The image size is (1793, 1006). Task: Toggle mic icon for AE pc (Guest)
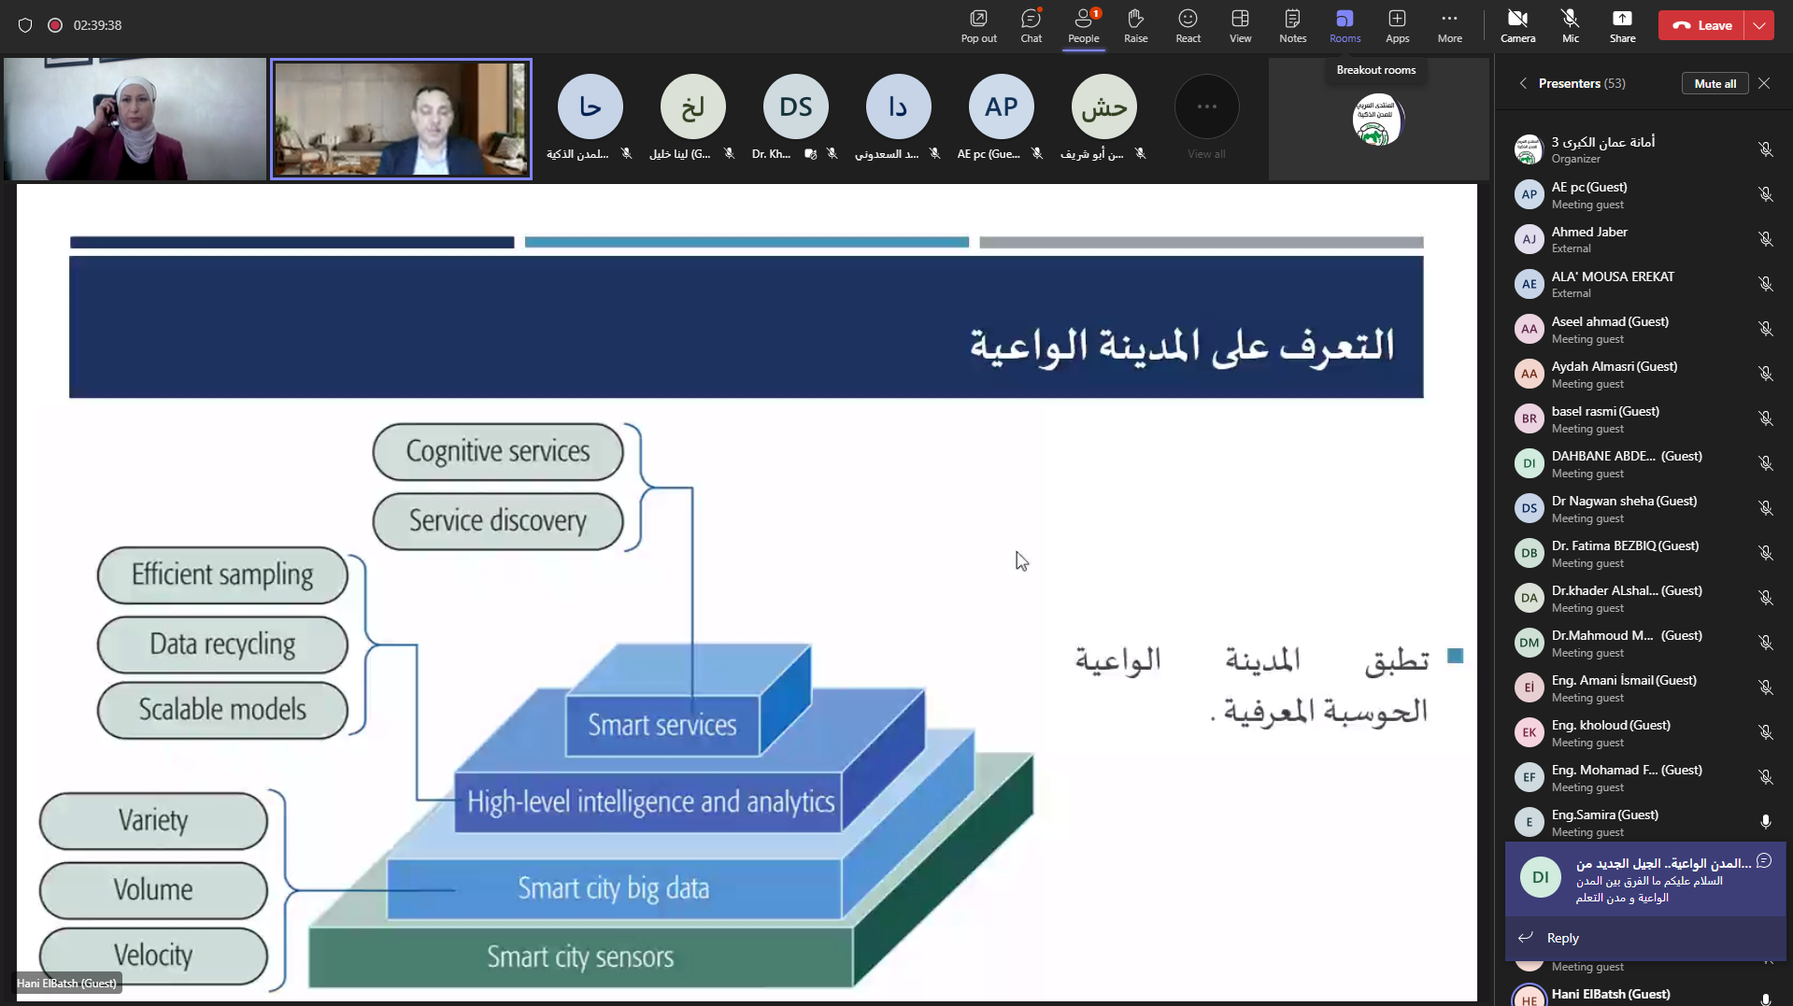(x=1765, y=194)
